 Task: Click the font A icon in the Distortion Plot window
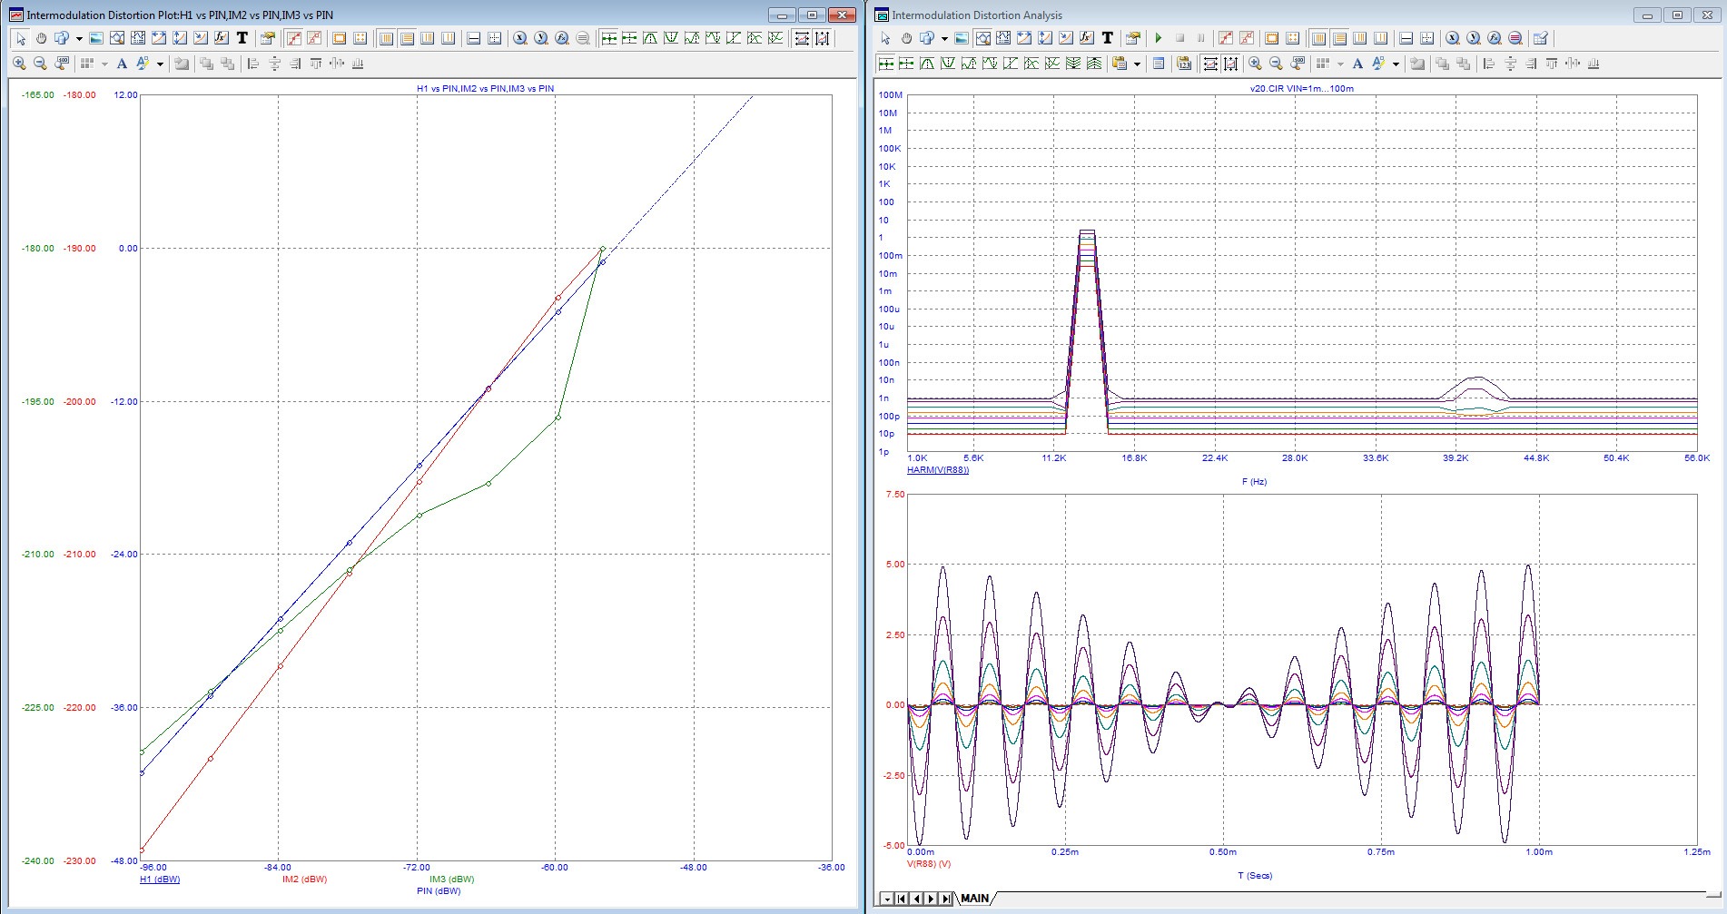[122, 64]
